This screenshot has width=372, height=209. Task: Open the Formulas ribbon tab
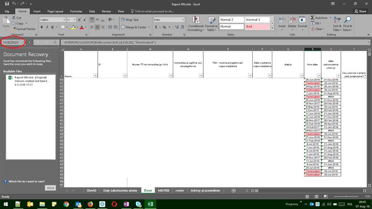76,11
